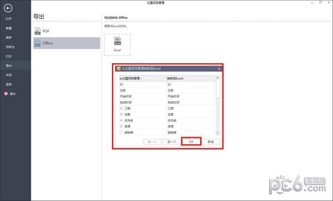Screen dimensions: 333x201
Task: Select 新建 in the left sidebar
Action: (9, 28)
